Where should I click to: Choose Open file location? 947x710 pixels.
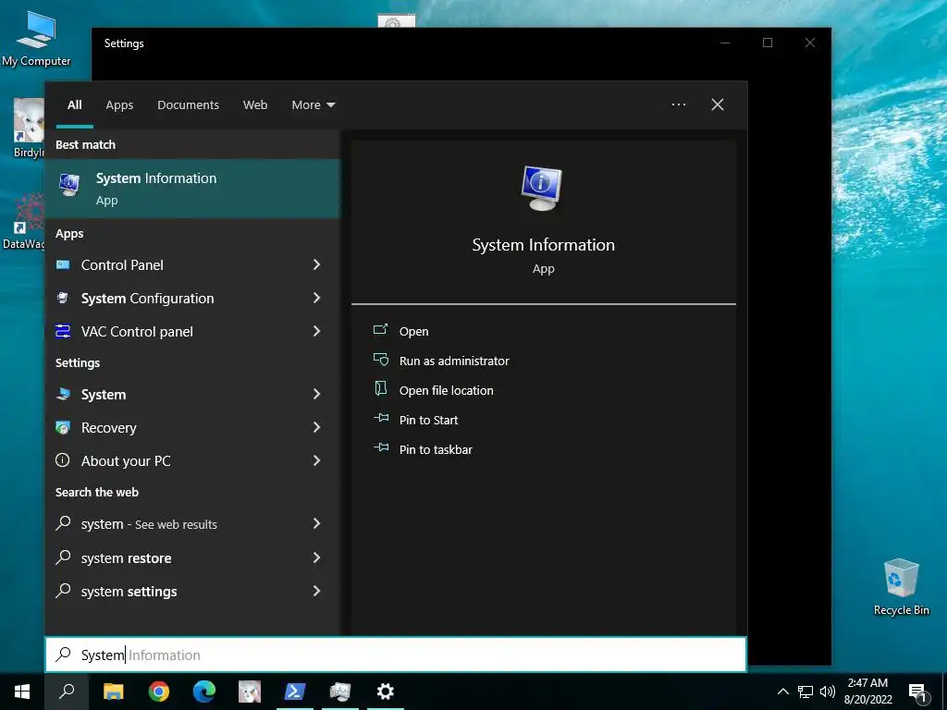pyautogui.click(x=447, y=391)
